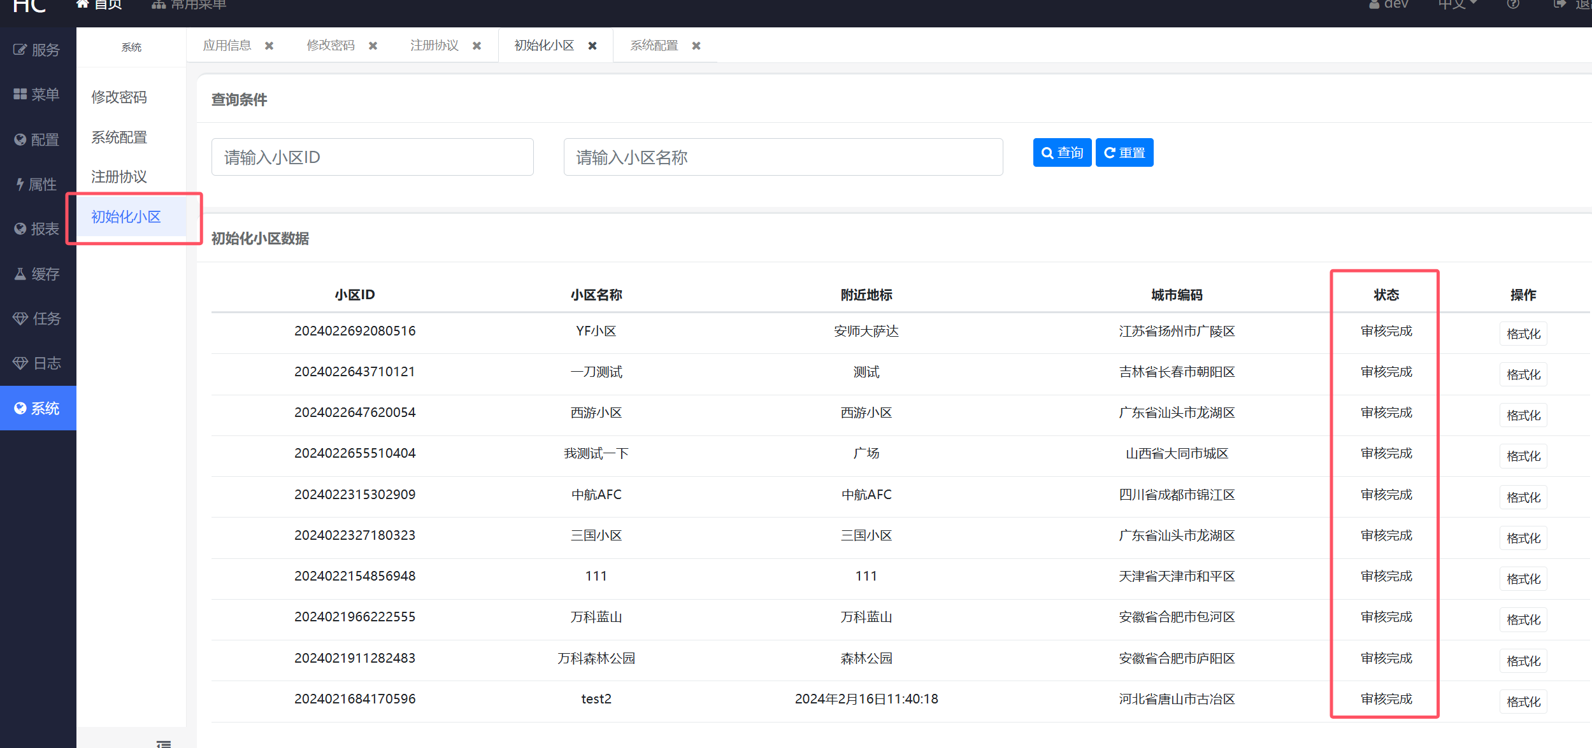
Task: Open the 任务 sidebar section
Action: pyautogui.click(x=38, y=318)
